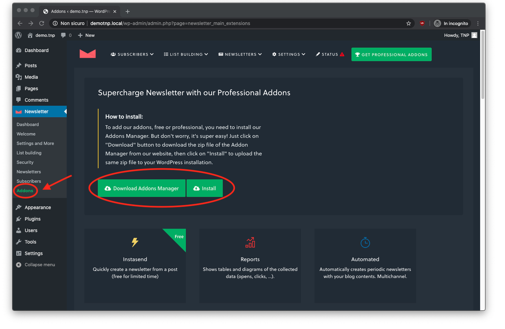Click the Install upload button
The height and width of the screenshot is (329, 505).
coord(205,188)
